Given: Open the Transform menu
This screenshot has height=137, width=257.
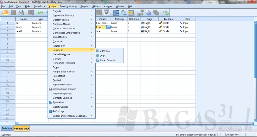Looking at the screenshot, I should click(x=39, y=6).
